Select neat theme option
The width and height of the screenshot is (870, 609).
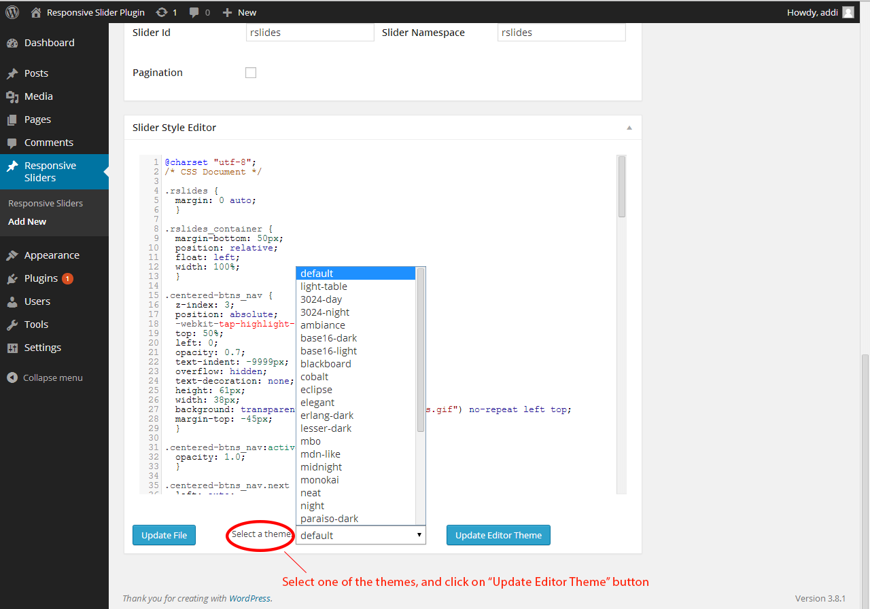[355, 493]
